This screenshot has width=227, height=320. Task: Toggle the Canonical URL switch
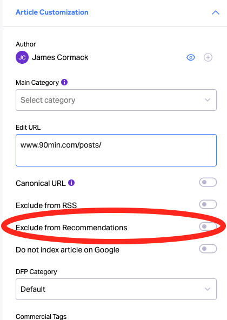click(208, 182)
